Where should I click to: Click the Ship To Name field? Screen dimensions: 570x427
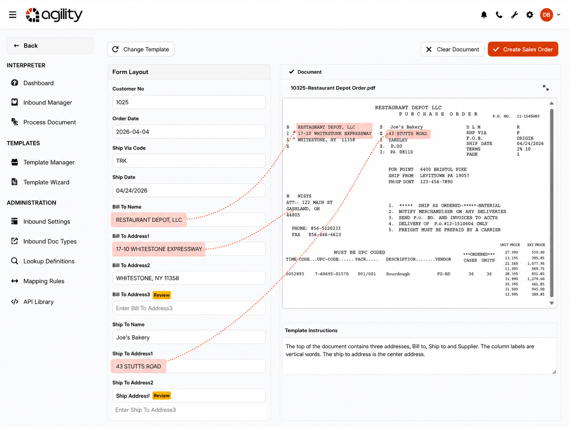tap(189, 337)
